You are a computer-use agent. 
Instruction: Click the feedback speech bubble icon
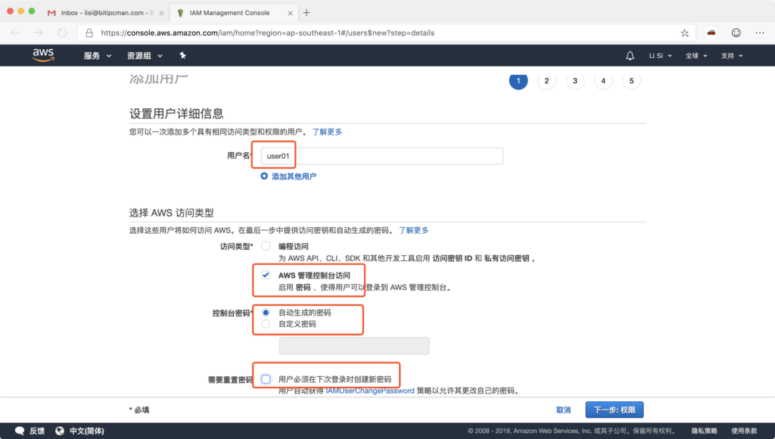point(19,431)
